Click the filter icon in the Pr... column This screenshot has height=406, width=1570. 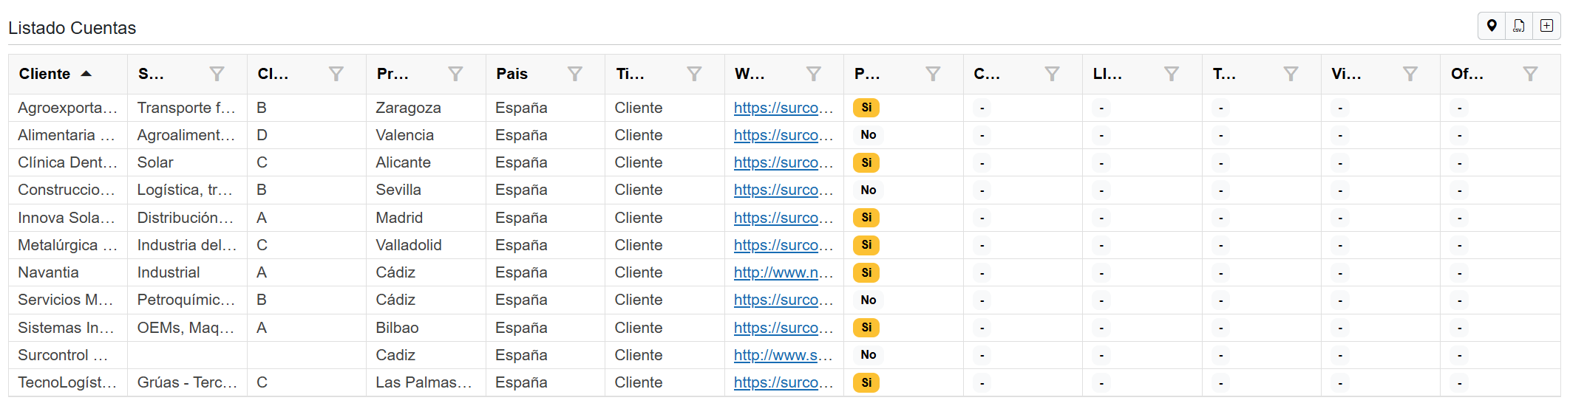pyautogui.click(x=455, y=74)
